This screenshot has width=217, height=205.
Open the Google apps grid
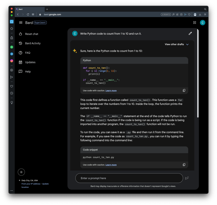[x=195, y=23]
